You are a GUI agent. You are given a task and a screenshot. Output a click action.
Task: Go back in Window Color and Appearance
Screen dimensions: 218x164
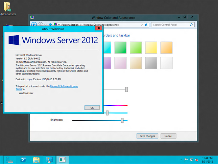click(x=34, y=25)
